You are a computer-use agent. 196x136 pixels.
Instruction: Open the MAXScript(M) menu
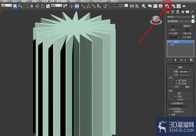click(100, 1)
